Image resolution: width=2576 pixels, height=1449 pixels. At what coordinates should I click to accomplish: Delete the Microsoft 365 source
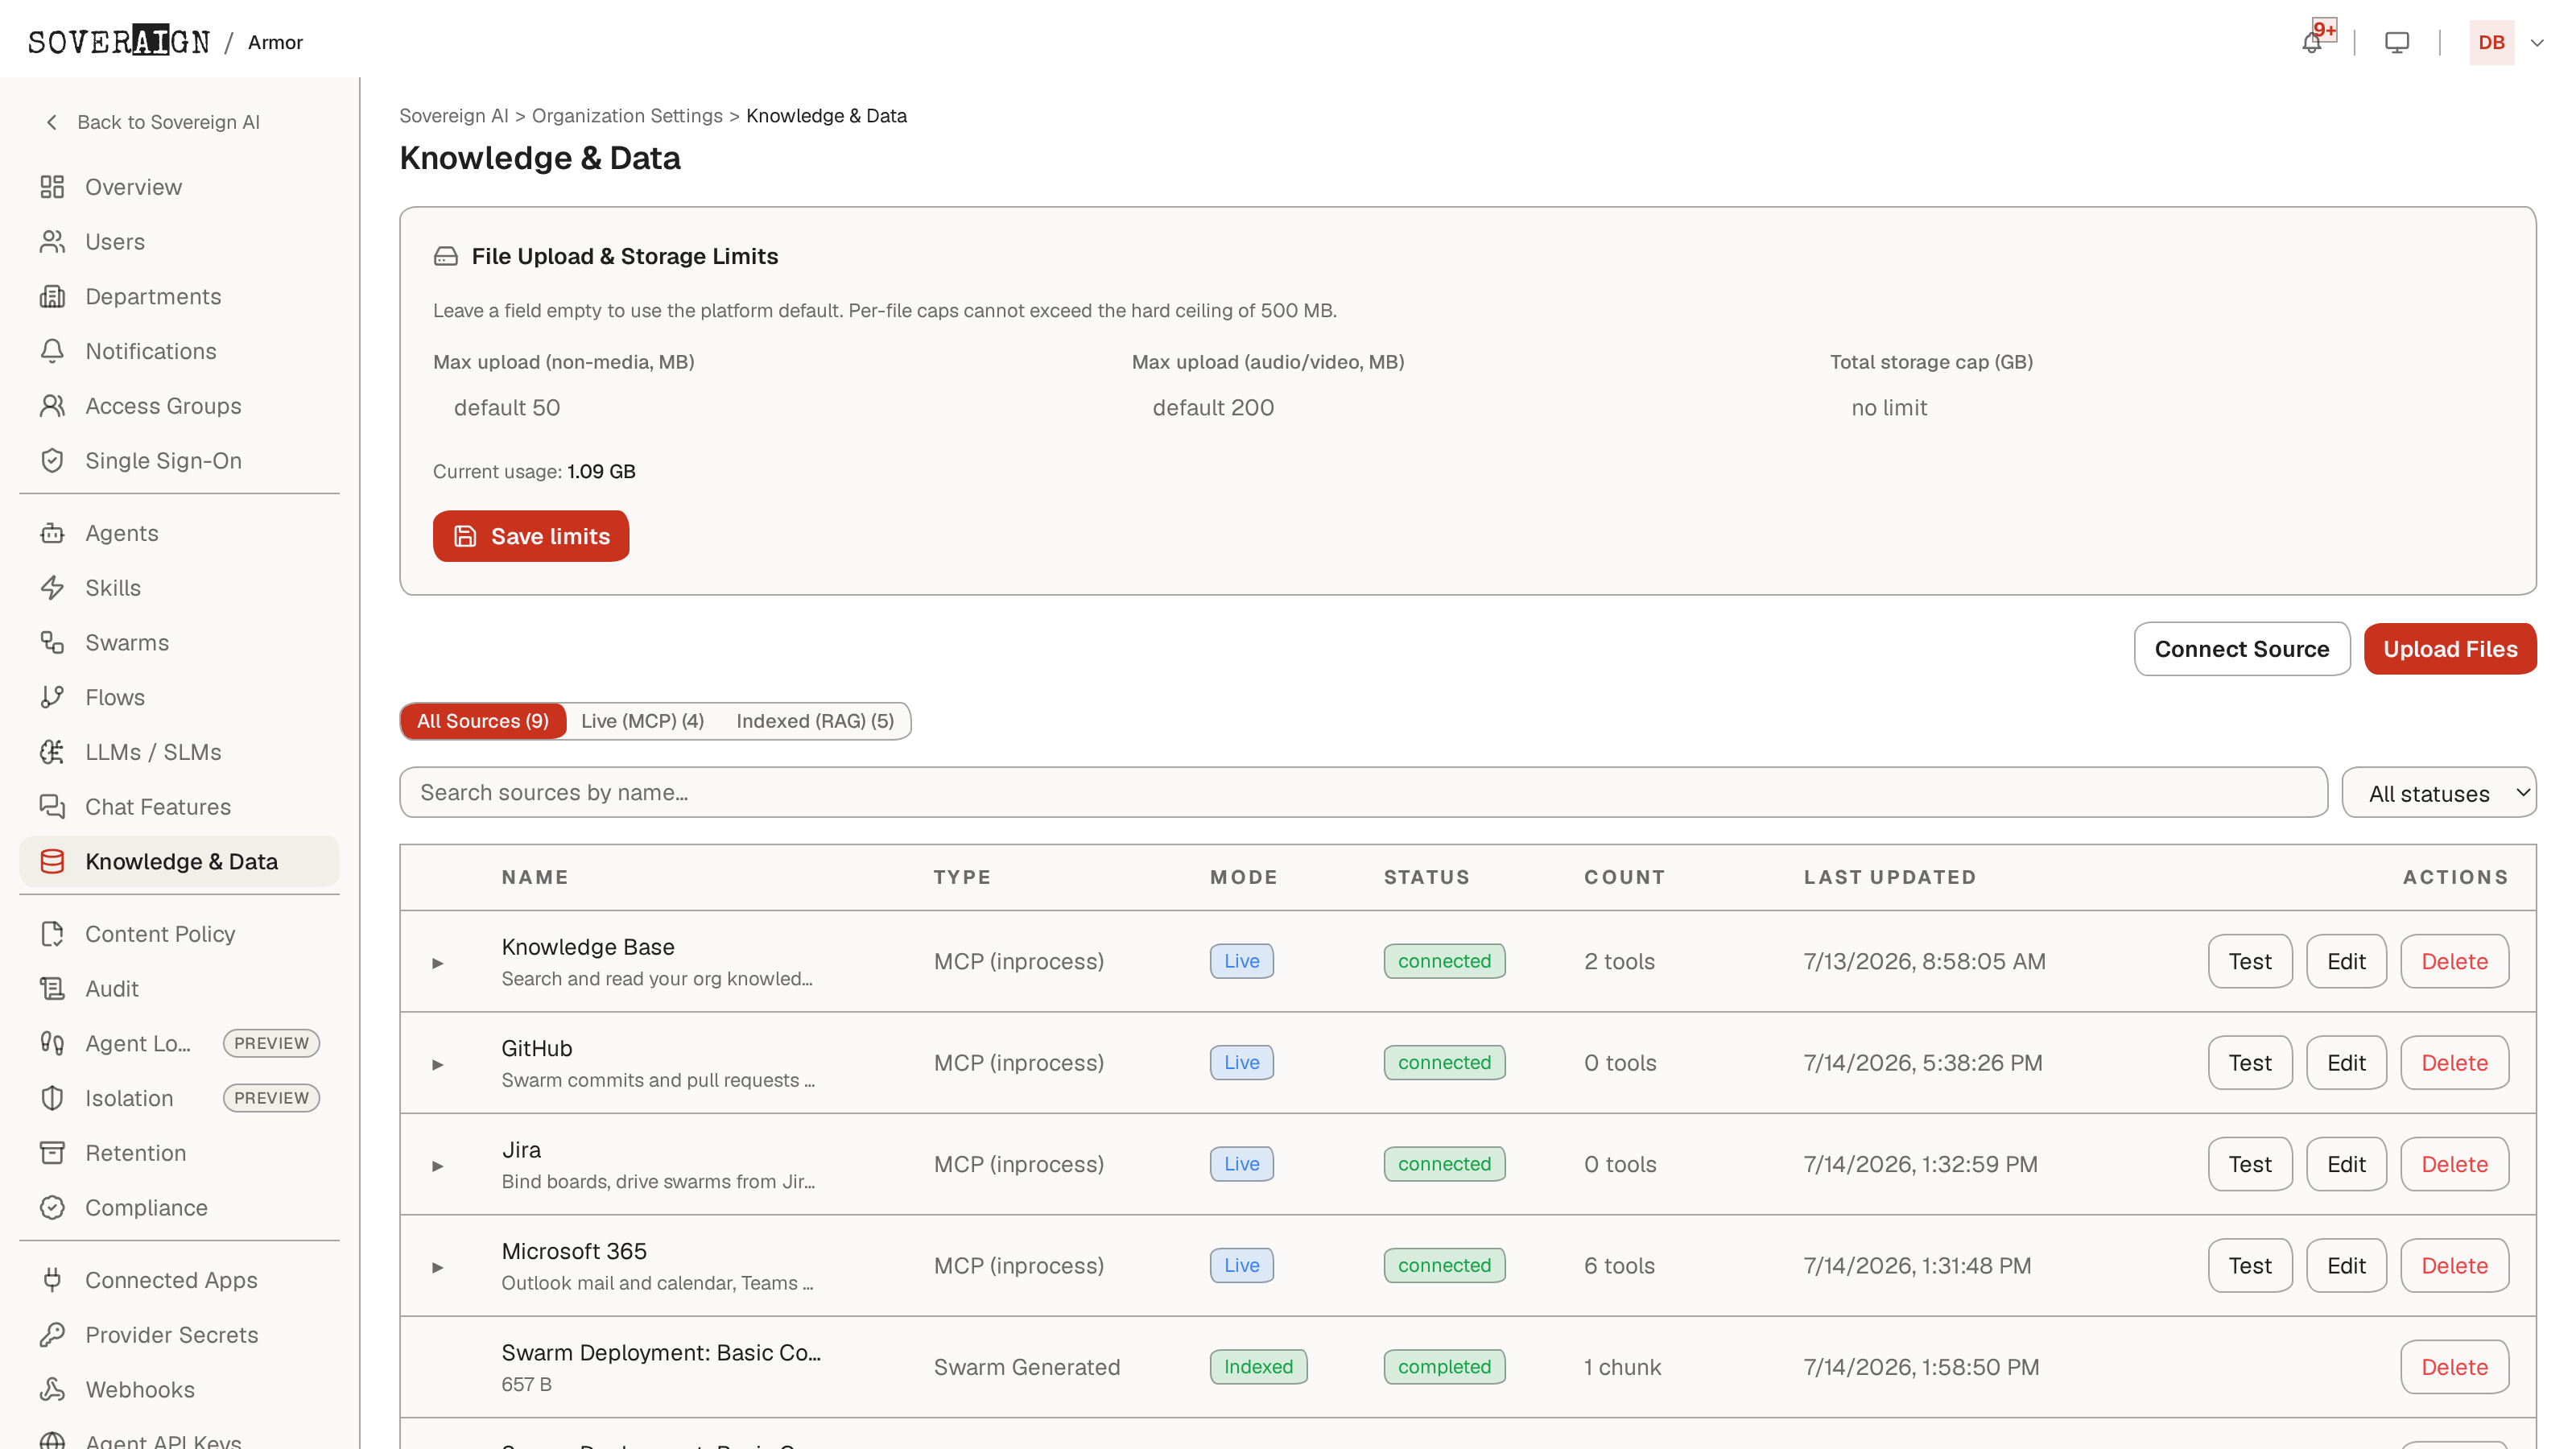[2454, 1265]
